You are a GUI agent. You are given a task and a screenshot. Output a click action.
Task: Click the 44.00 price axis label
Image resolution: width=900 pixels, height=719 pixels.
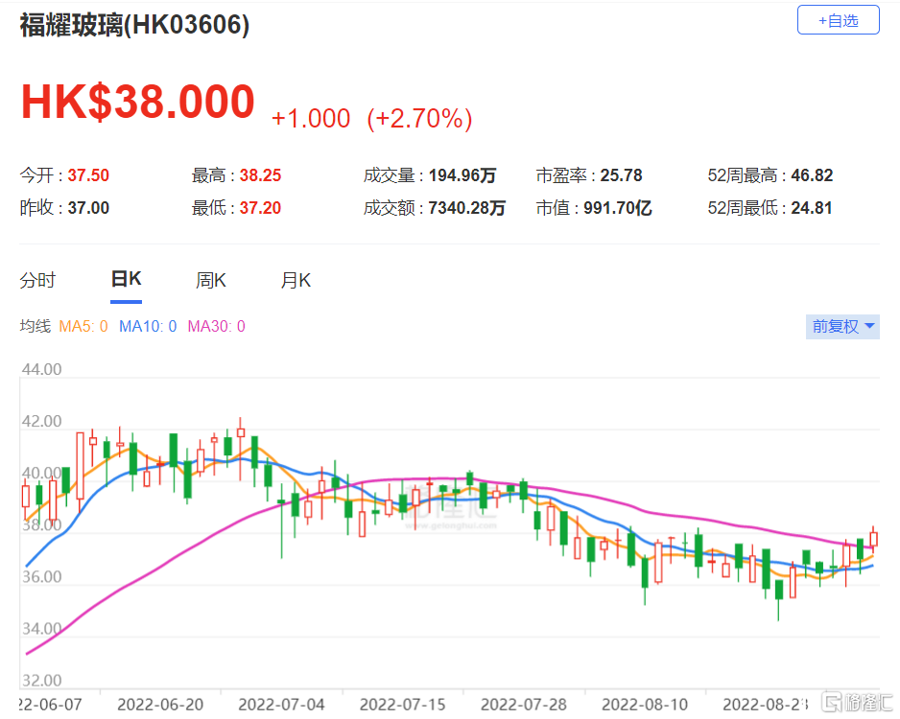(x=41, y=369)
